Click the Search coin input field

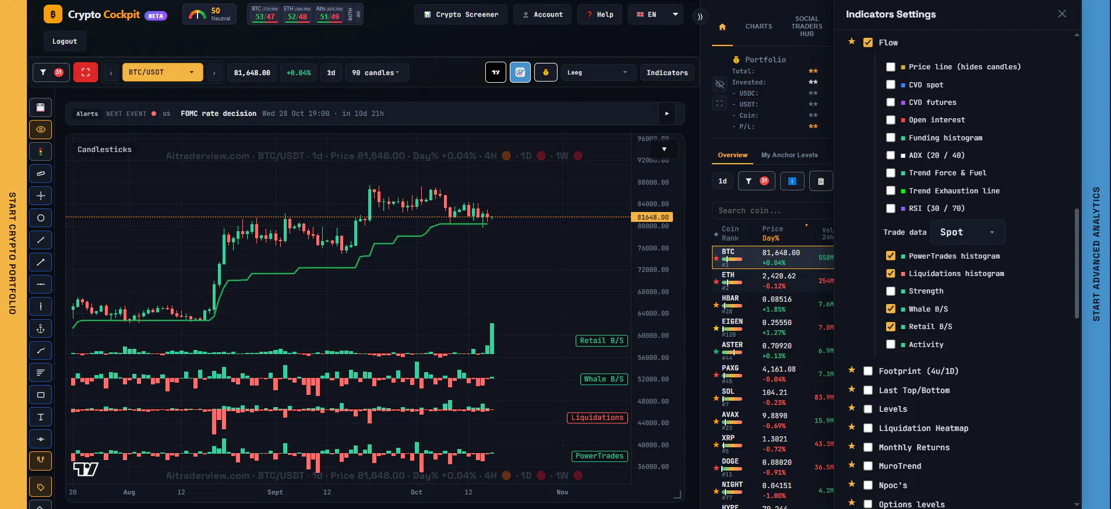[772, 211]
